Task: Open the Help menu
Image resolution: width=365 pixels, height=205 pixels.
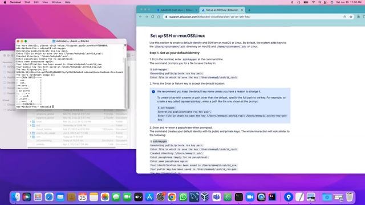Action: [x=67, y=2]
